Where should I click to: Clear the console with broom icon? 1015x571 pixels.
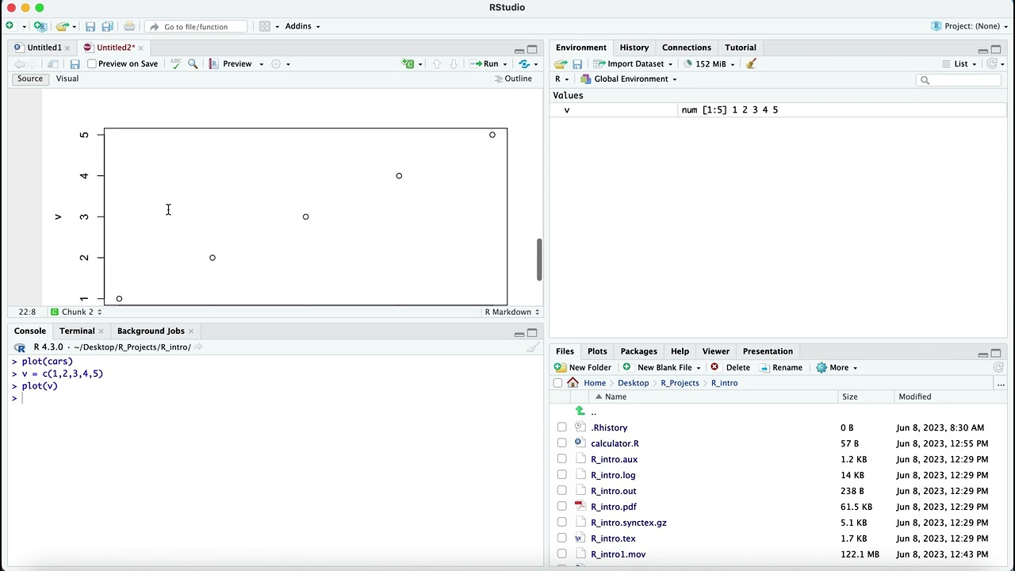(x=533, y=347)
